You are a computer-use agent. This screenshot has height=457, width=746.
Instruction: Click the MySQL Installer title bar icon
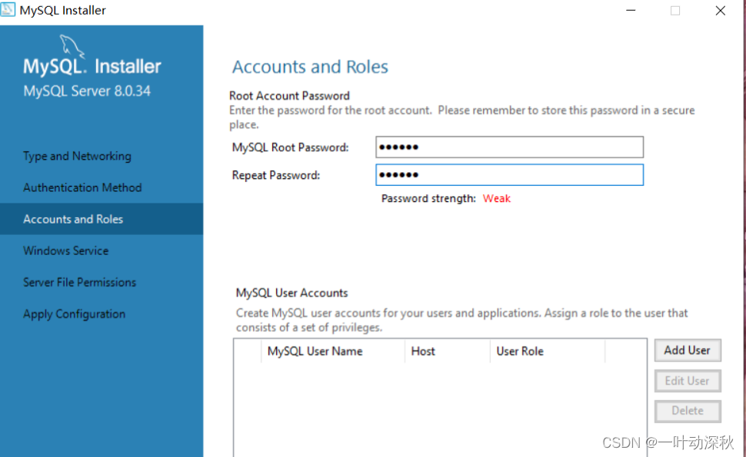pos(8,9)
